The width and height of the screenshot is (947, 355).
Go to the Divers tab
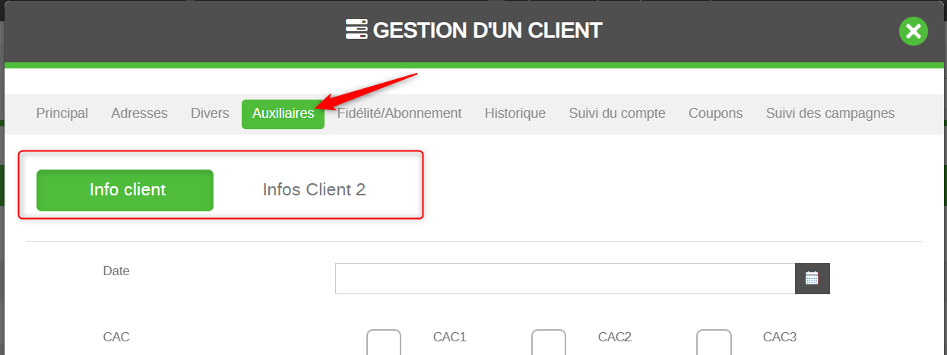(210, 113)
